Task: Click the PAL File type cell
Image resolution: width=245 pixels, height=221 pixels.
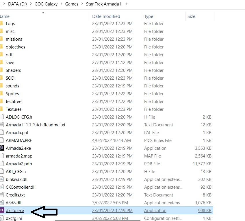Action: [151, 133]
